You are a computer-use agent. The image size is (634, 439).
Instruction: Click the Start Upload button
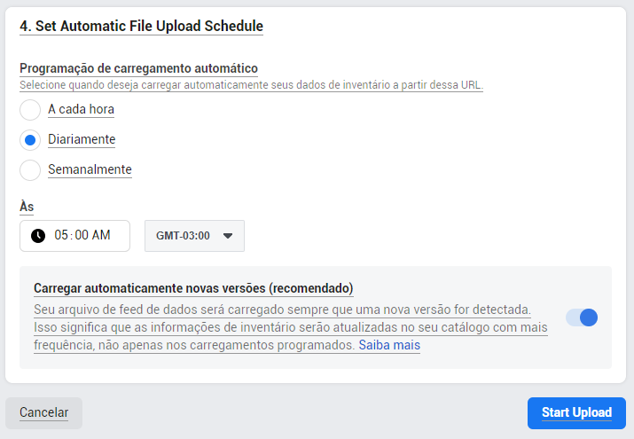coord(576,412)
